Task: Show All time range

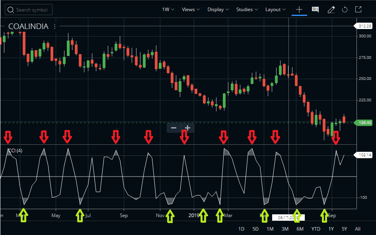Action: (358, 229)
